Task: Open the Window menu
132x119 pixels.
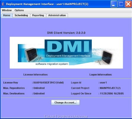Action: point(7,10)
